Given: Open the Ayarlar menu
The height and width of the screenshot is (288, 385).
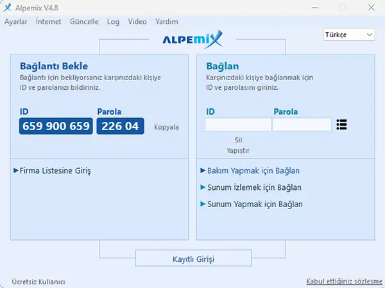Looking at the screenshot, I should coord(16,22).
